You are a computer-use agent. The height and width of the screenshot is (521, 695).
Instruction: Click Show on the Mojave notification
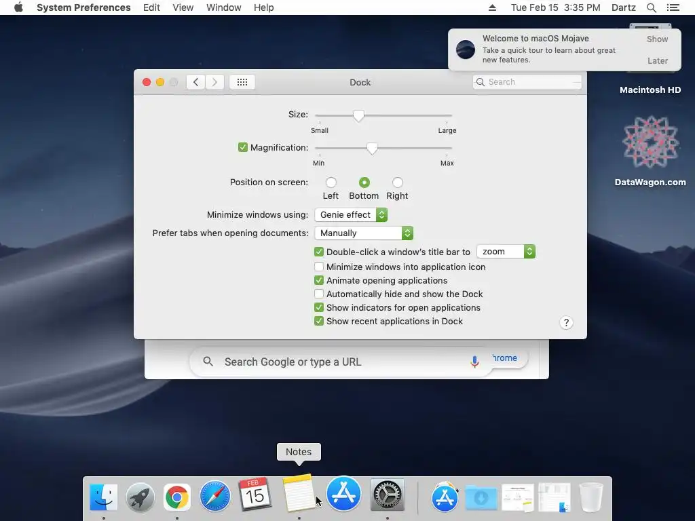657,39
